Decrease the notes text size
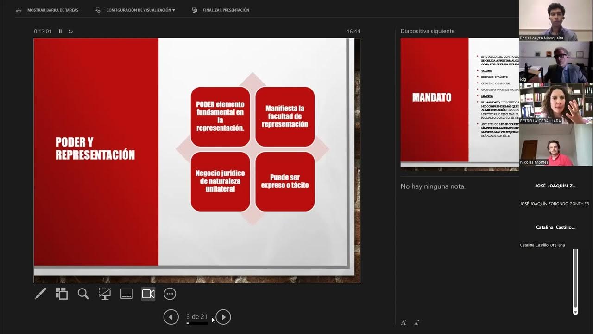The height and width of the screenshot is (334, 593). point(416,322)
